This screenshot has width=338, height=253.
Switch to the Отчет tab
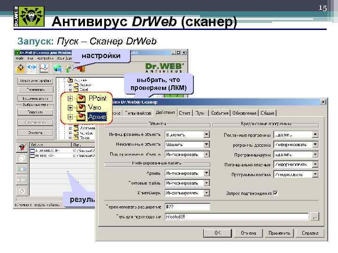185,113
